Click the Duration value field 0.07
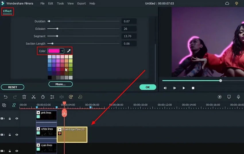The image size is (244, 154). 129,21
